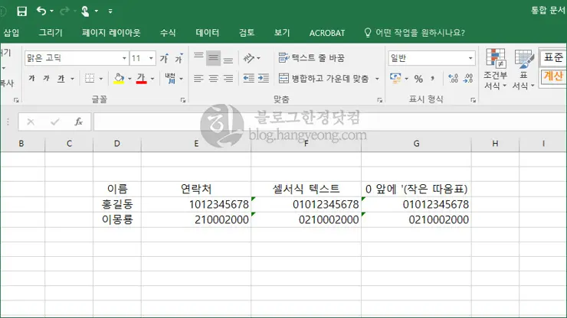Toggle underline 가 formatting
567x318 pixels.
[61, 78]
